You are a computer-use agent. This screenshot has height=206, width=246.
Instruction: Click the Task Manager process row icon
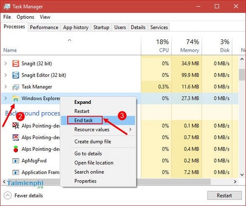click(x=16, y=87)
